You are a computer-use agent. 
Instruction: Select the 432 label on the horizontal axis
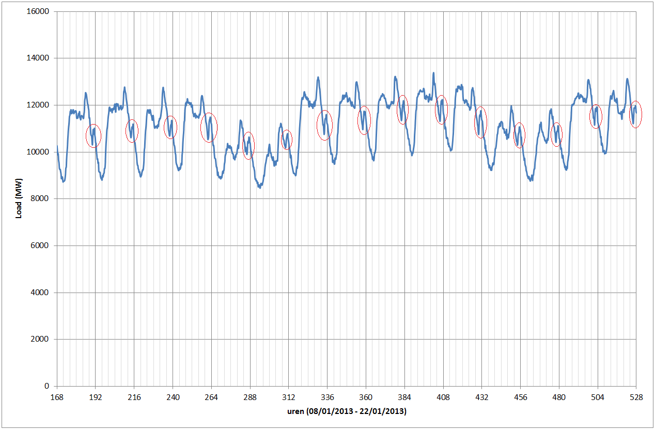pos(481,397)
